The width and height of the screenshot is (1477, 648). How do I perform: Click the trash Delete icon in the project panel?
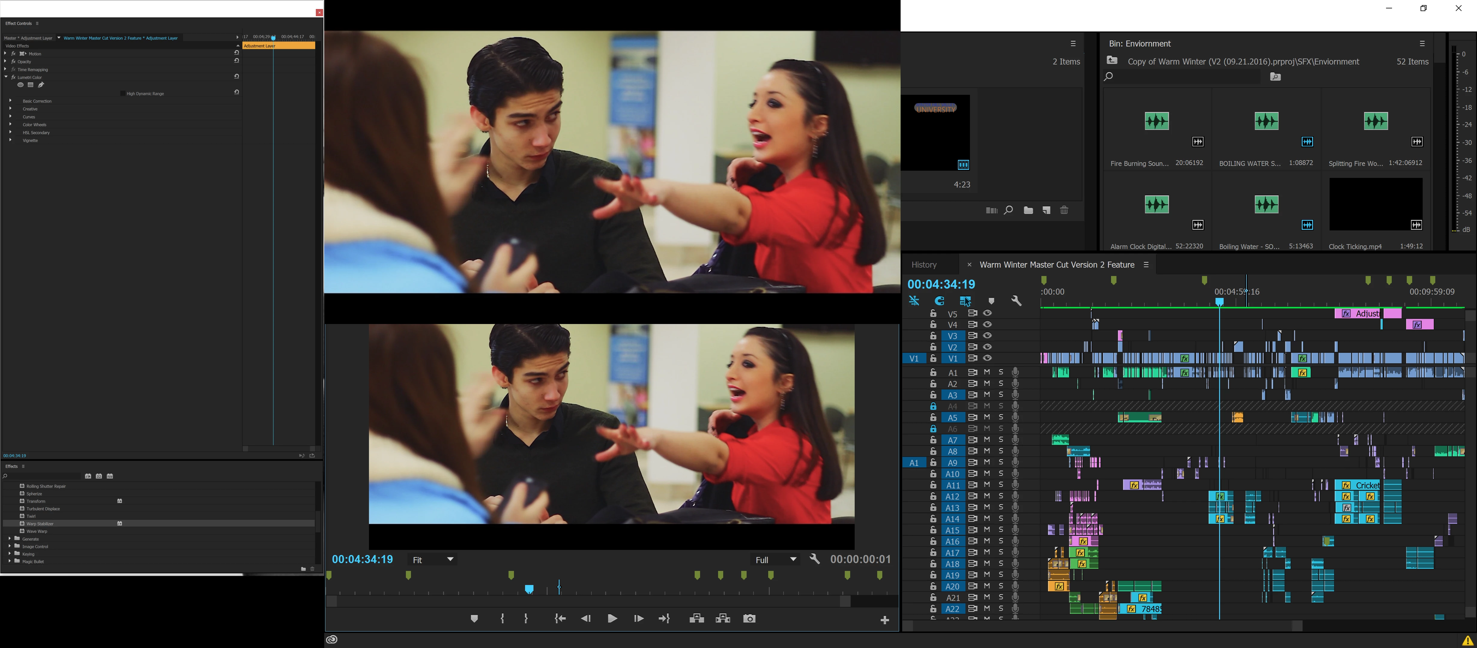coord(1064,210)
